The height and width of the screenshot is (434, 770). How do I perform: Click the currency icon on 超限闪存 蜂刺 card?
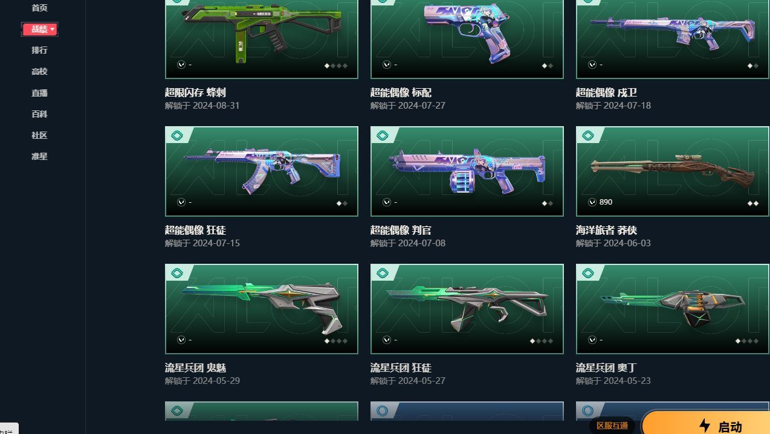click(181, 65)
